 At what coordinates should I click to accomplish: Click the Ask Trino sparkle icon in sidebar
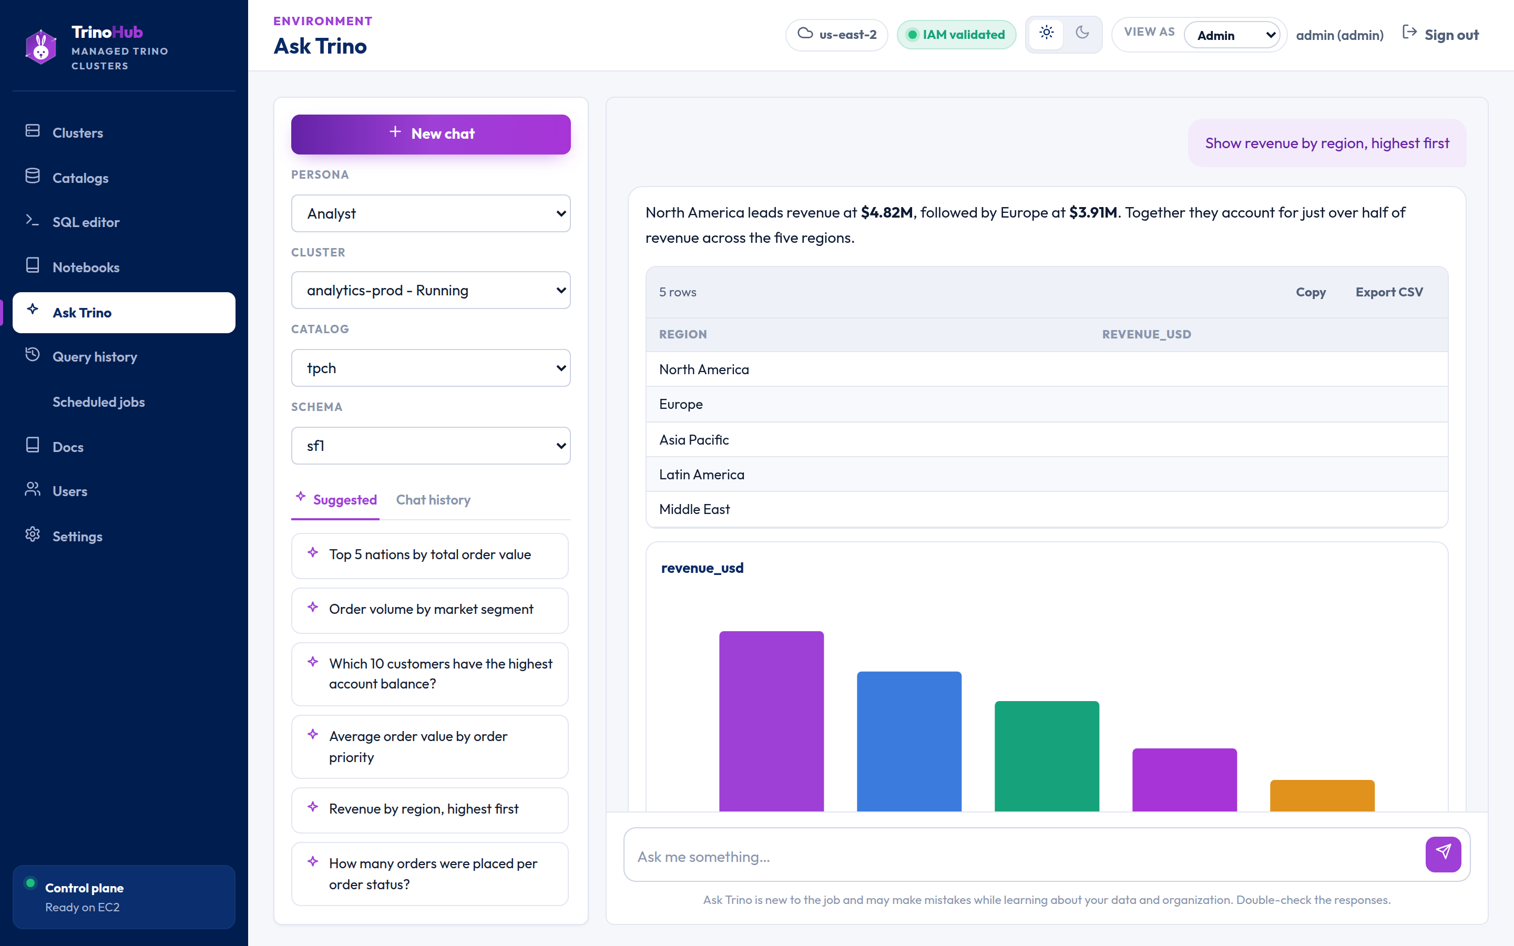(33, 309)
